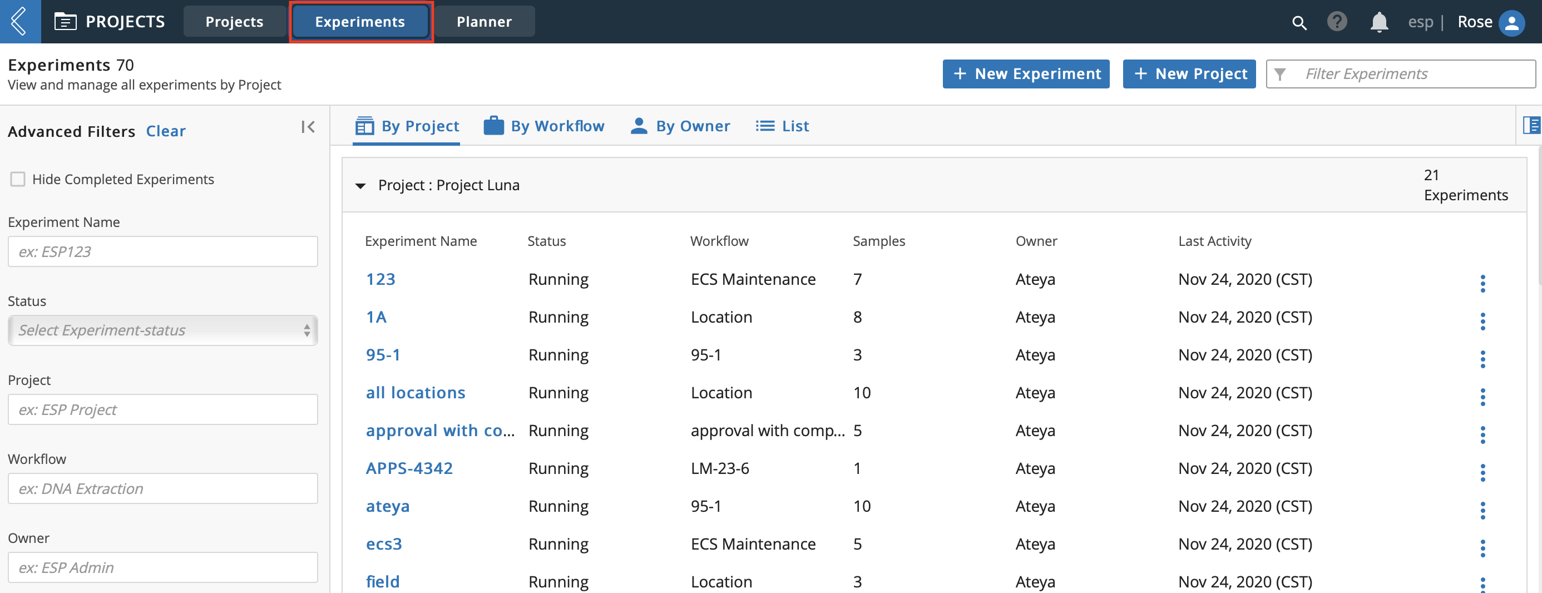This screenshot has width=1542, height=593.
Task: Open the approval with co... experiment
Action: coord(440,430)
